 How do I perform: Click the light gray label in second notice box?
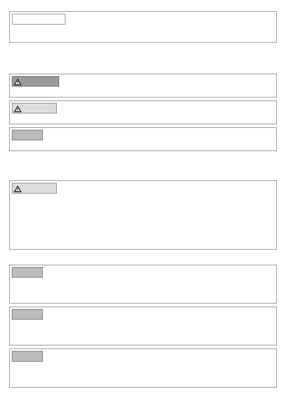tap(34, 108)
